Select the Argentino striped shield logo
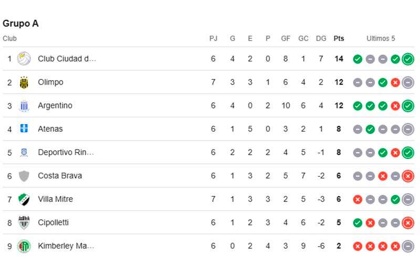The width and height of the screenshot is (420, 278). pyautogui.click(x=24, y=105)
